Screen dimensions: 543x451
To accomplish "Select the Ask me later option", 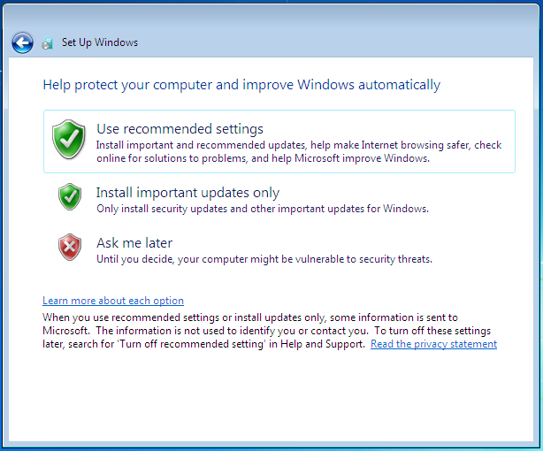I will [x=134, y=243].
